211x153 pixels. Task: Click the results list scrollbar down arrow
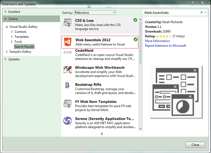(140, 129)
